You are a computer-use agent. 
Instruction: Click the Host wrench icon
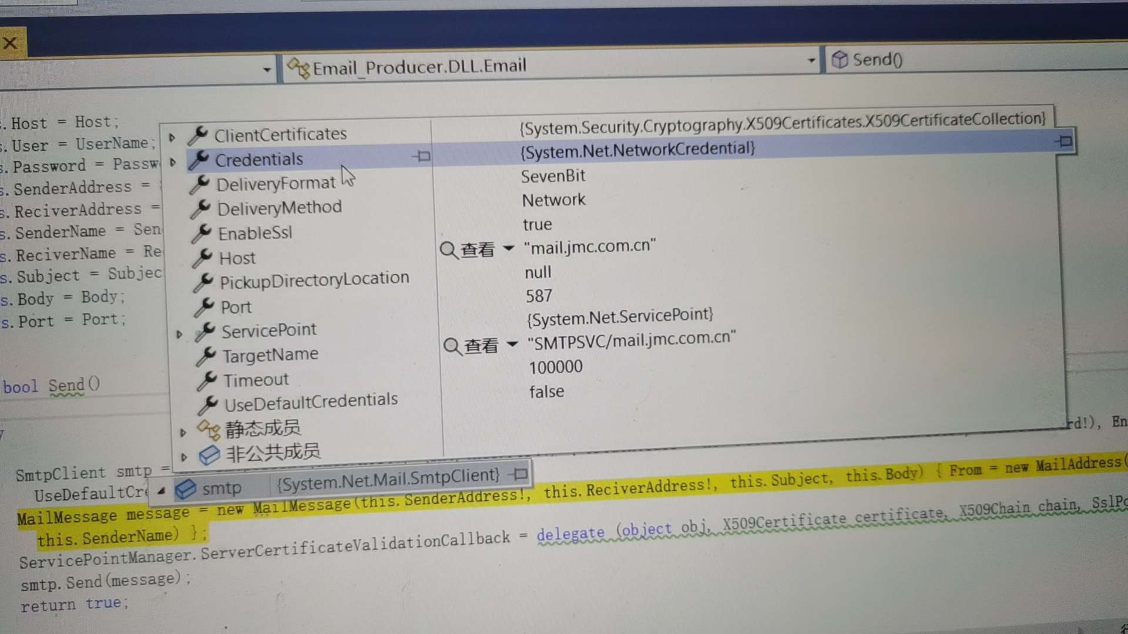(x=203, y=258)
